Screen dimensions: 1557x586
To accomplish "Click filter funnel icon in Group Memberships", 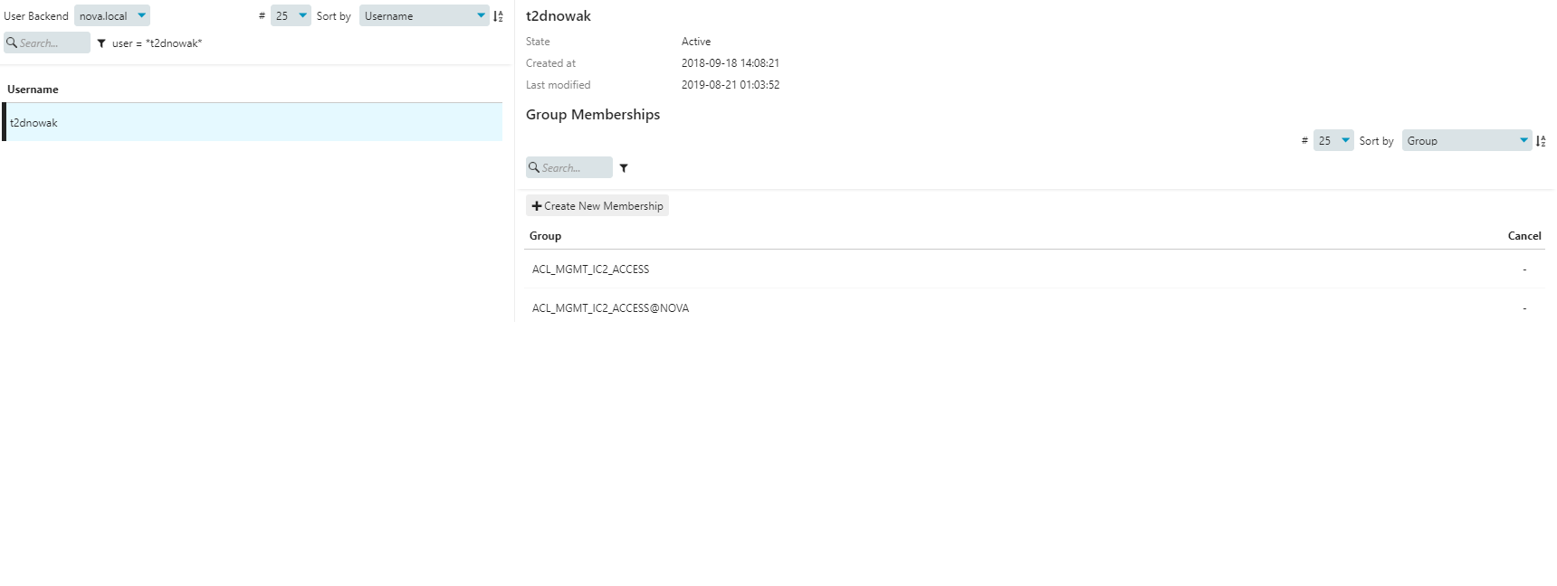I will (624, 168).
